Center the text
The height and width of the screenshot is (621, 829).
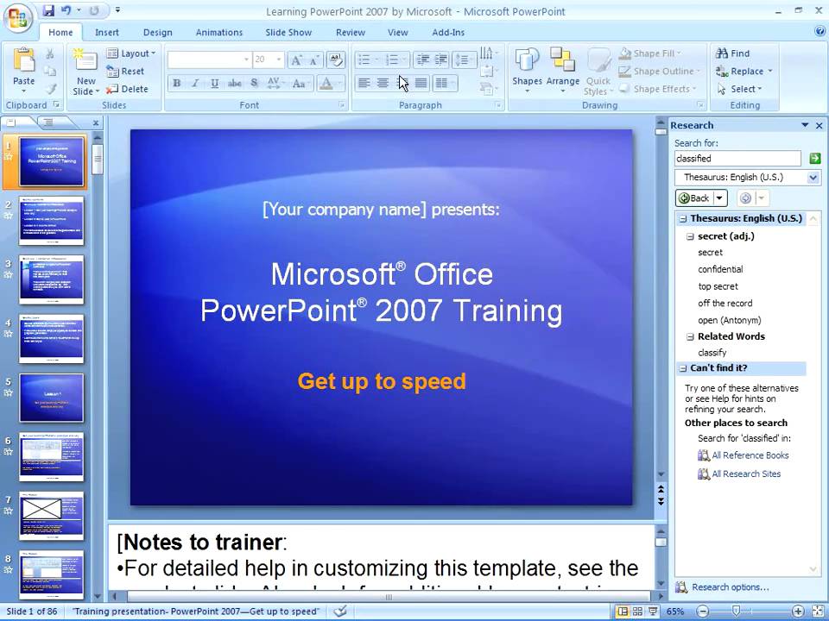(x=383, y=83)
